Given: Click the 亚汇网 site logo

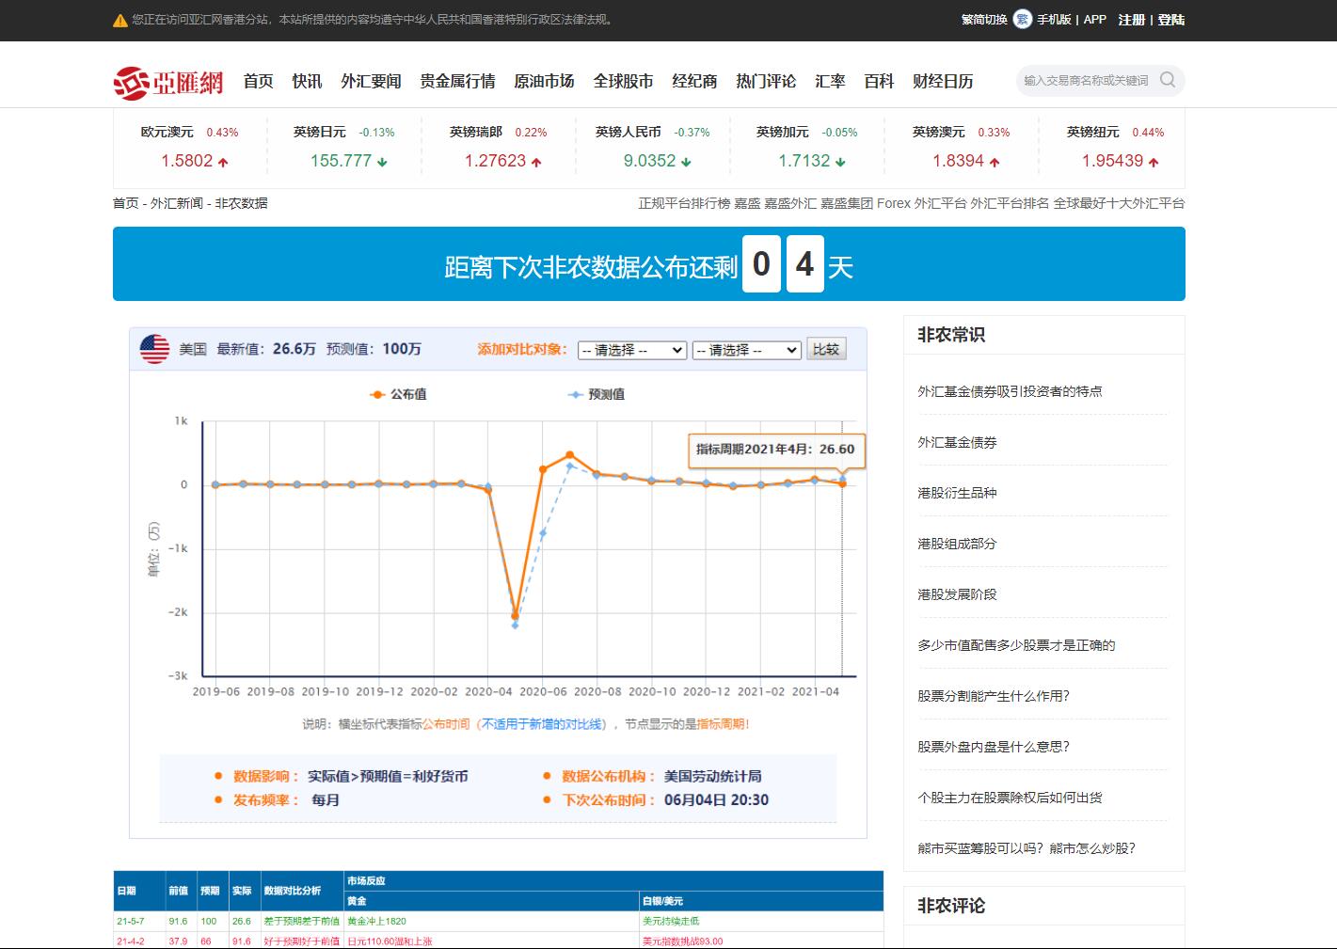Looking at the screenshot, I should point(168,83).
